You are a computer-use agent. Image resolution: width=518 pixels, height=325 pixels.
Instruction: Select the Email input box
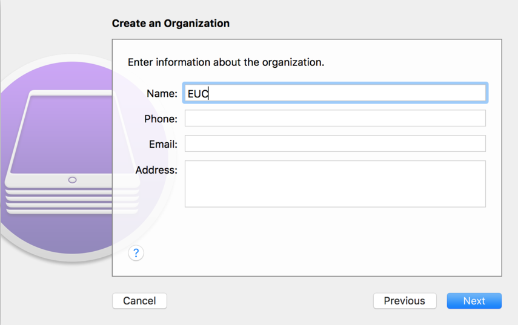pos(335,144)
